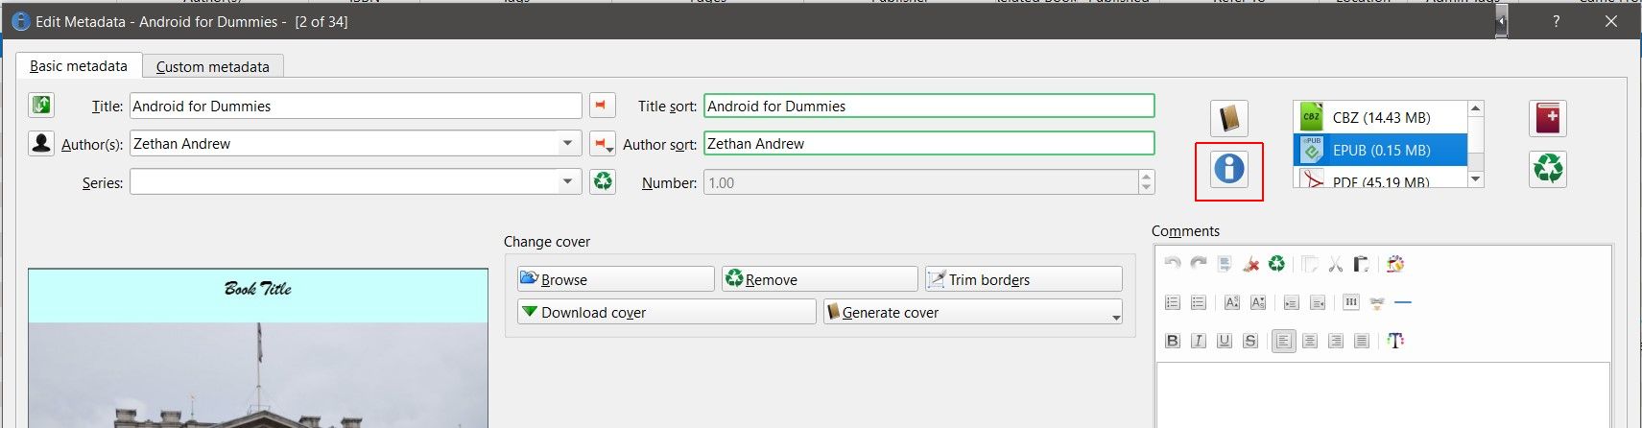Expand the Author(s) dropdown arrow
1642x428 pixels.
coord(568,143)
